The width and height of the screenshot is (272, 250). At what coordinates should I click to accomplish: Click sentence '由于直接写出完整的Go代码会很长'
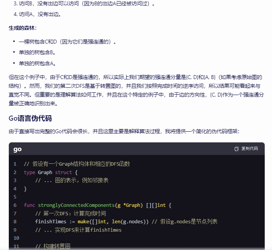click(124, 131)
